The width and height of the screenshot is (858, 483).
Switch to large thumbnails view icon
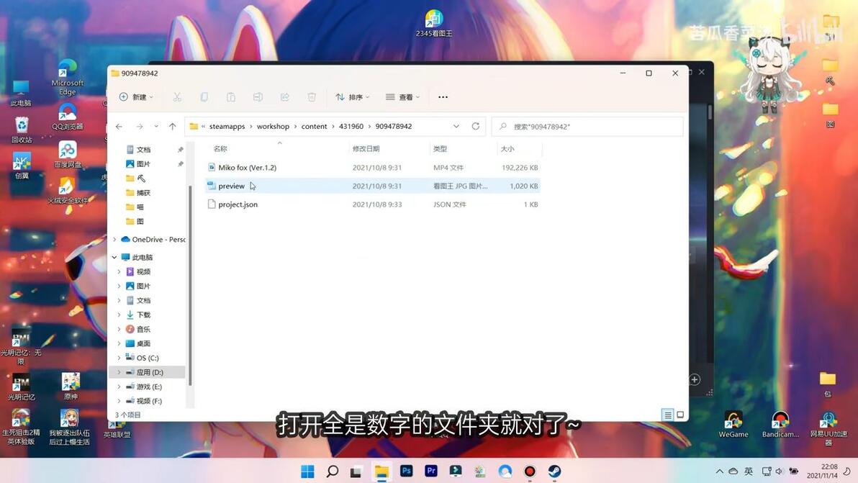tap(680, 415)
